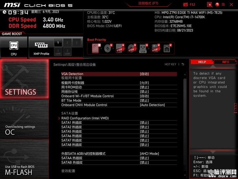238x179 pixels.
Task: Take a screenshot with the F12 camera icon
Action: coord(185,4)
